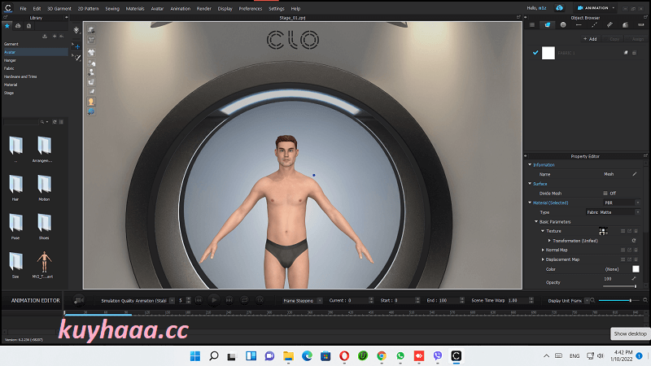651x366 pixels.
Task: Expand Transformation (Unified) section
Action: 549,241
